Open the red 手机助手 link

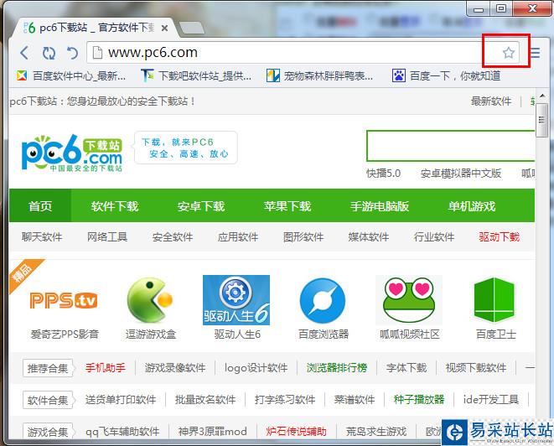click(106, 368)
